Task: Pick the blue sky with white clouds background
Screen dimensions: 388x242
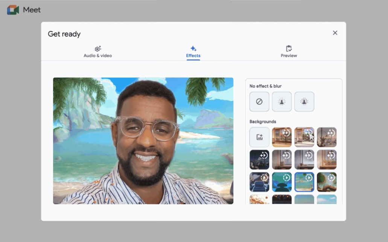Action: pyautogui.click(x=327, y=199)
